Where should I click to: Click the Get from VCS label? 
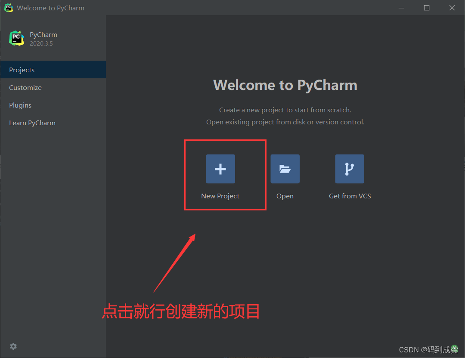pyautogui.click(x=350, y=196)
